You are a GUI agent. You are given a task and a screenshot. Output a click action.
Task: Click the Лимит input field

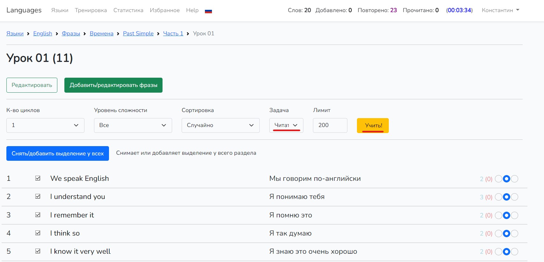(330, 125)
